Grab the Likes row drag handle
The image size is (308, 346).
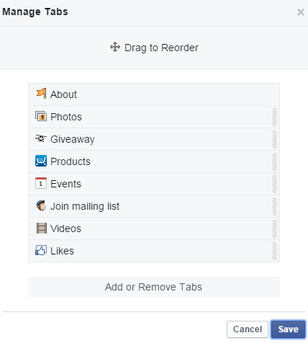(x=275, y=251)
